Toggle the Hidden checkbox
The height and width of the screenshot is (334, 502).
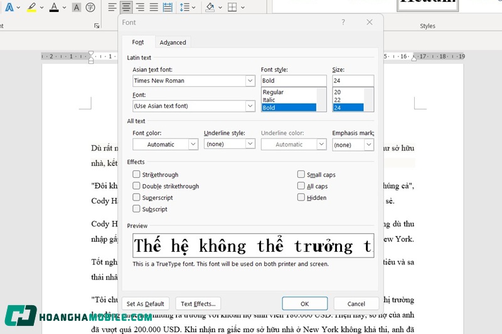pyautogui.click(x=301, y=197)
